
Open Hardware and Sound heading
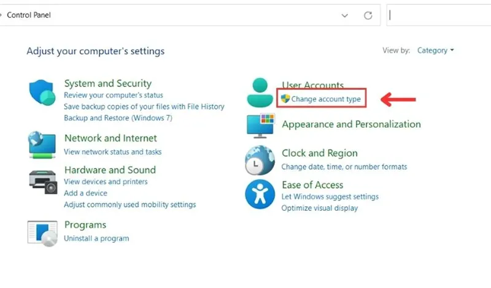click(110, 170)
